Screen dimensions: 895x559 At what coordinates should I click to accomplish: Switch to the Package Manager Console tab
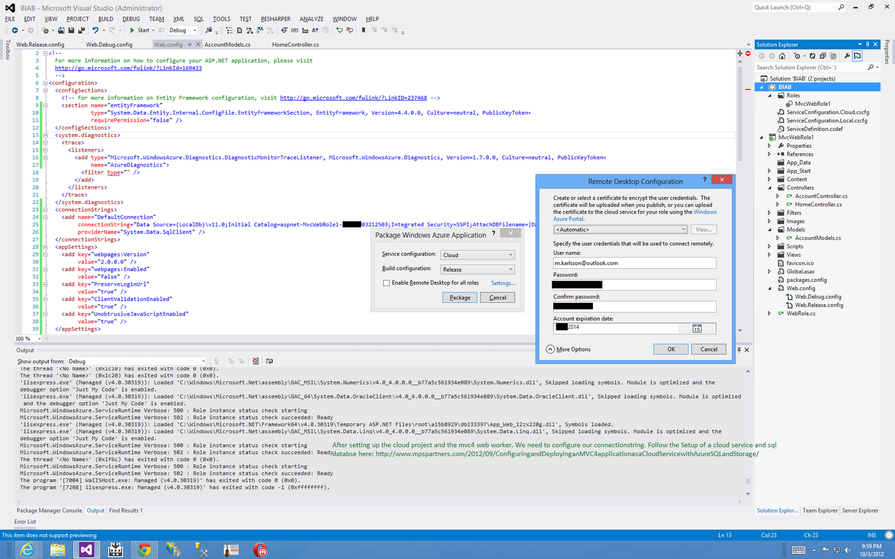(49, 510)
